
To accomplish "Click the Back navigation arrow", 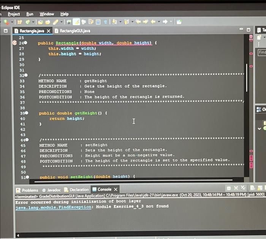I will point(153,22).
